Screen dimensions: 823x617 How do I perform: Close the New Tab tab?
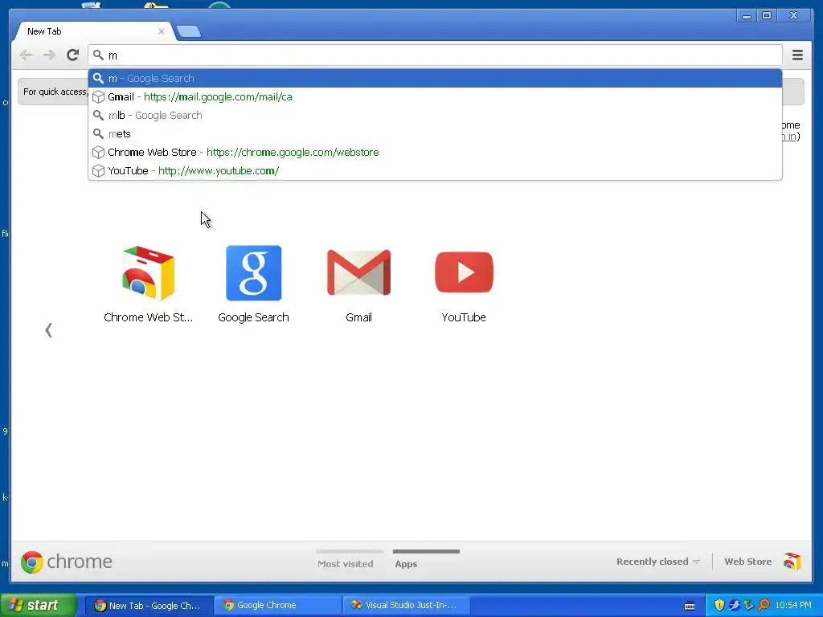click(x=161, y=31)
